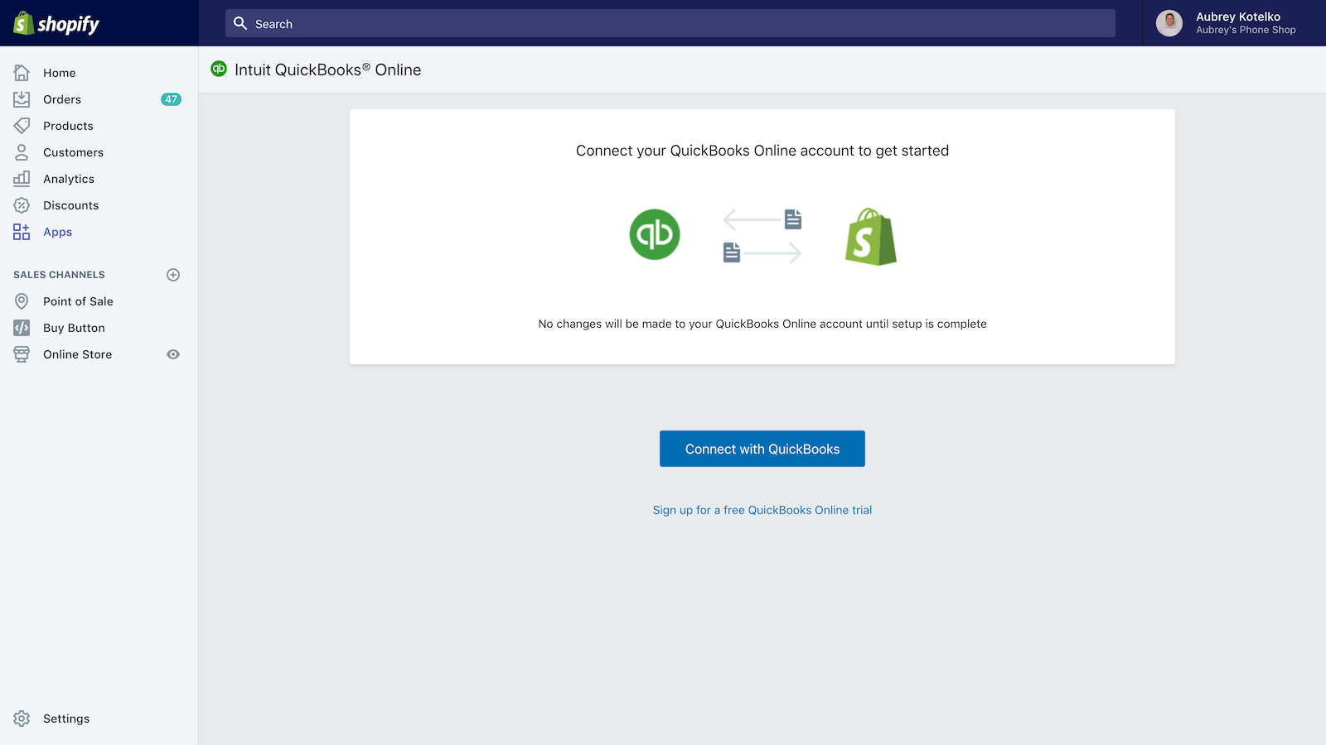Click the document icon on the left-pointing arrow
Screen dimensions: 1326x745
793,219
